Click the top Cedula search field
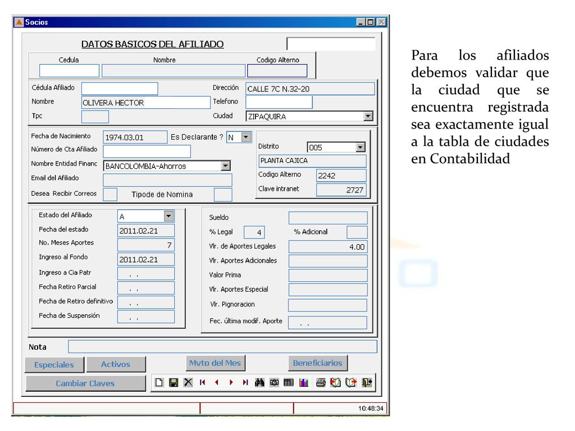 point(69,71)
